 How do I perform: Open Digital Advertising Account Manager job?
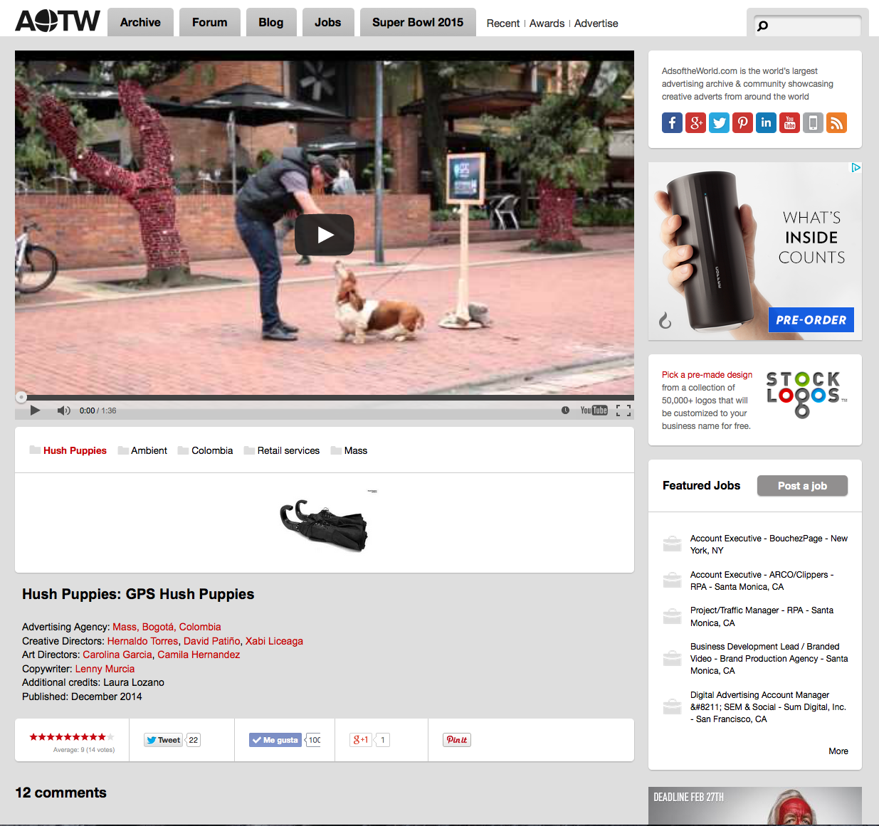coord(768,707)
